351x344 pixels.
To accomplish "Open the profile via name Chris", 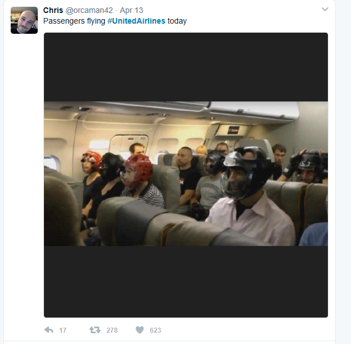I will [53, 10].
